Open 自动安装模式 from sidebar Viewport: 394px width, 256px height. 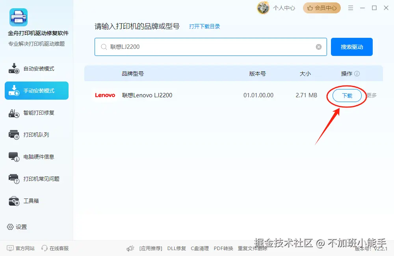(x=37, y=69)
